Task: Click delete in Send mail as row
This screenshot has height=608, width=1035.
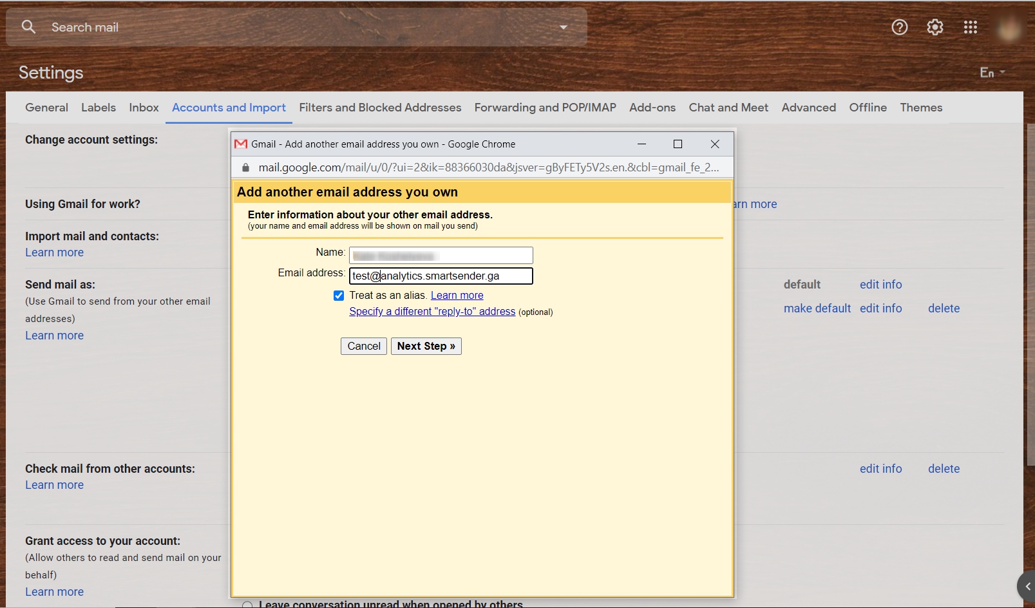Action: (944, 309)
